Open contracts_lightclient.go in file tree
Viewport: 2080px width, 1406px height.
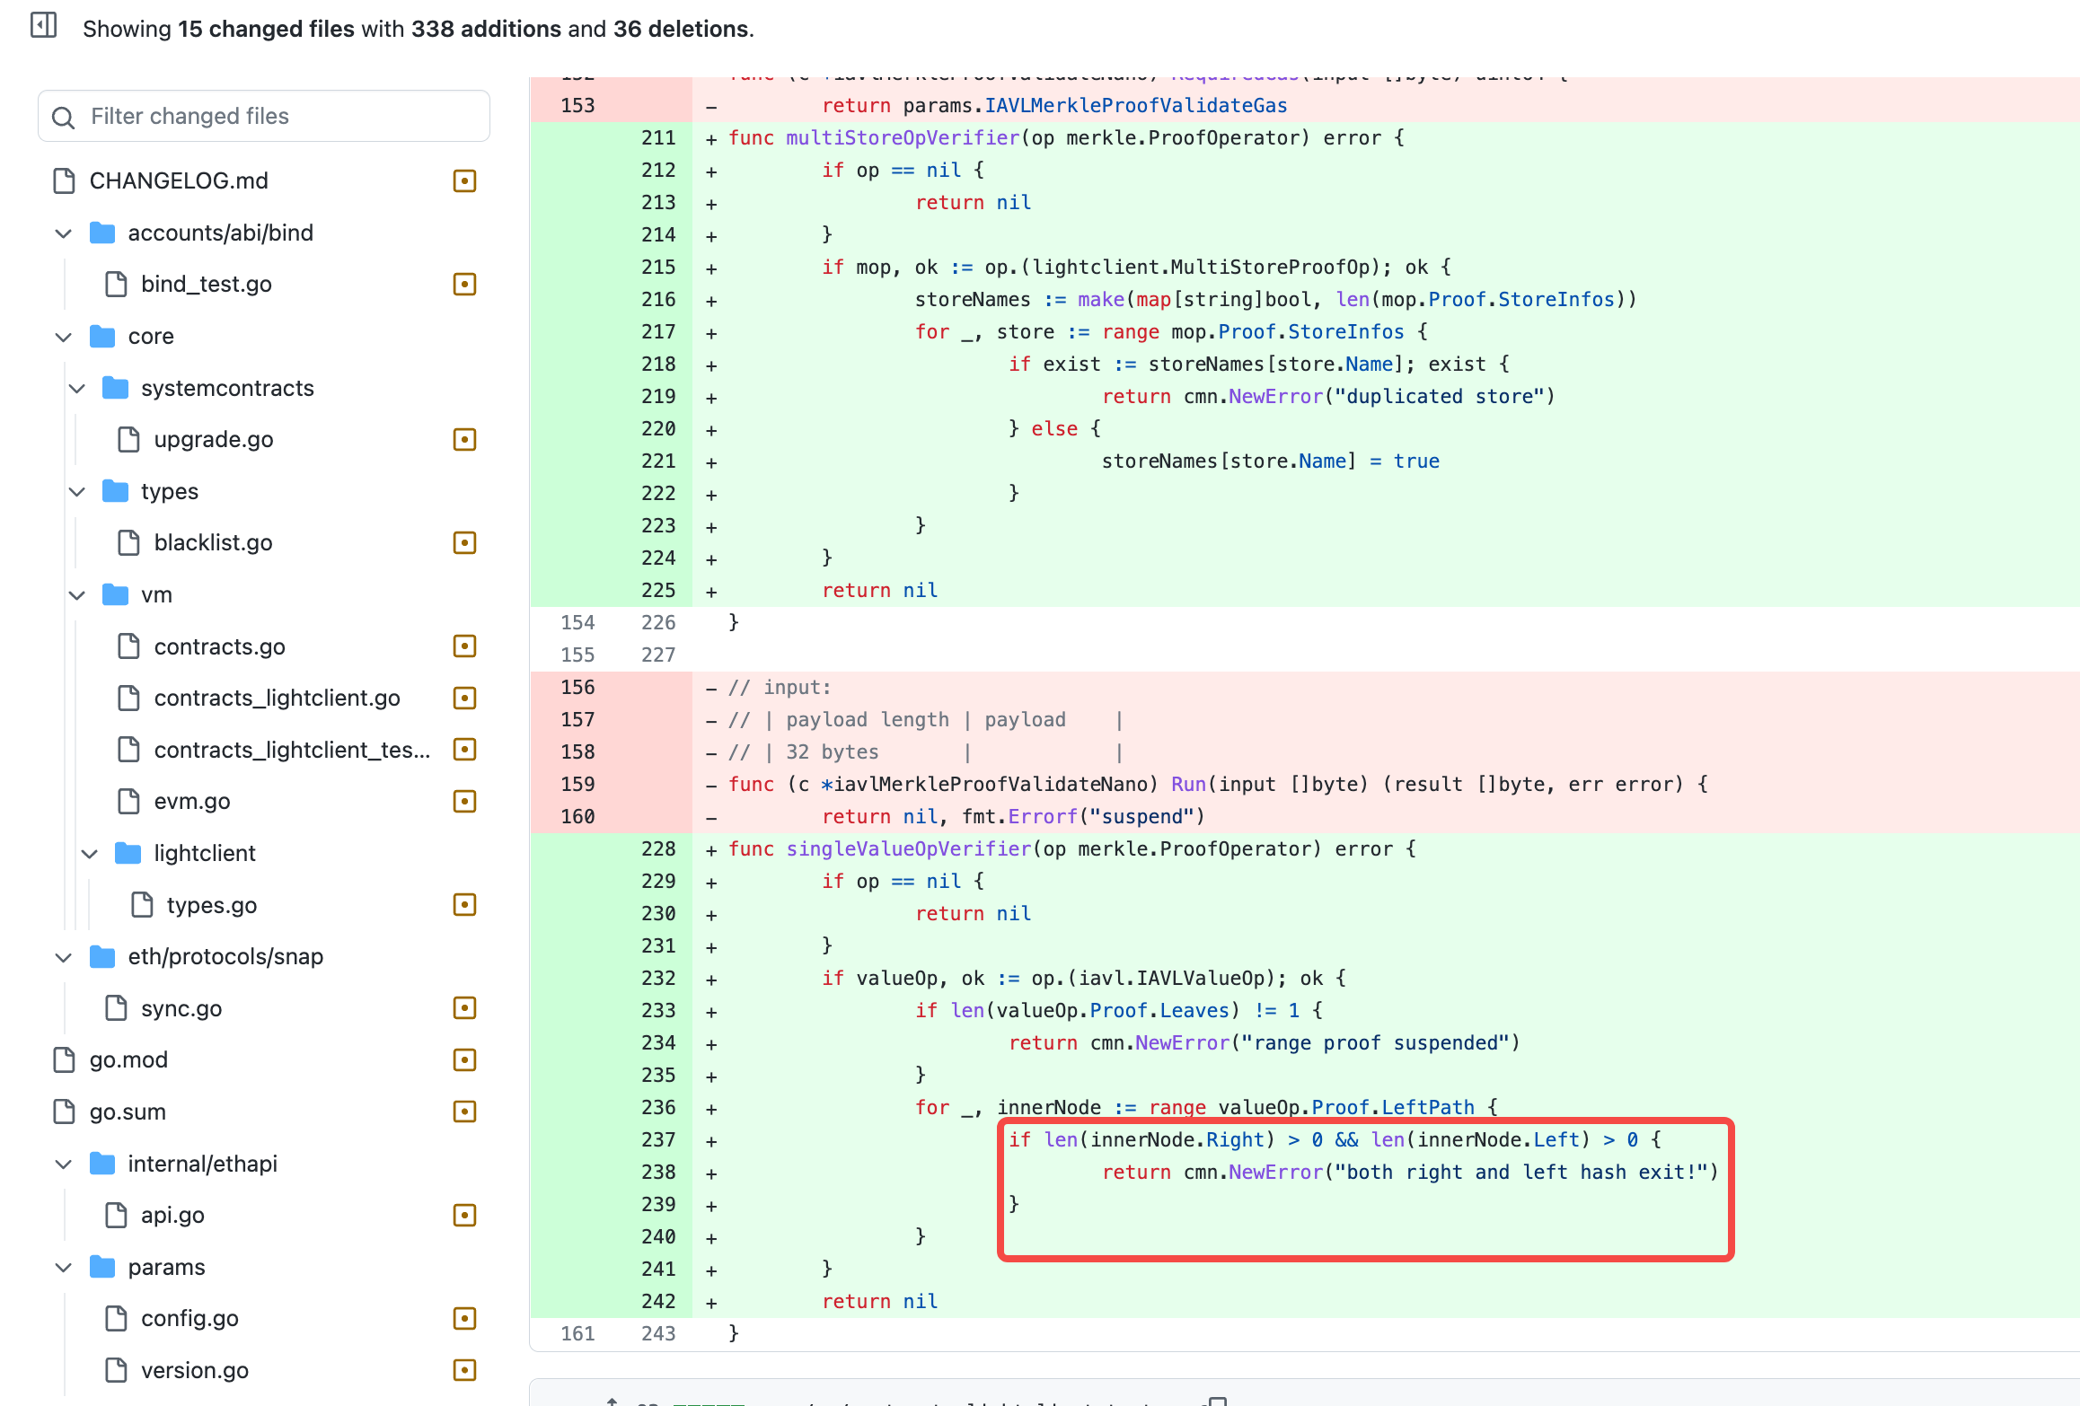pos(277,698)
